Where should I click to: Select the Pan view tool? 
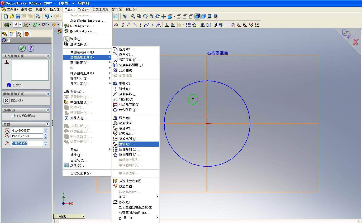click(164, 16)
